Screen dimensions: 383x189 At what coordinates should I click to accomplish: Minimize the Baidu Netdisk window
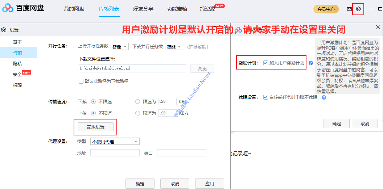[371, 9]
